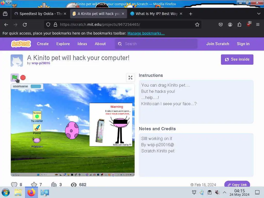This screenshot has height=198, width=264.
Task: Open file manager from taskbar
Action: [x=18, y=192]
